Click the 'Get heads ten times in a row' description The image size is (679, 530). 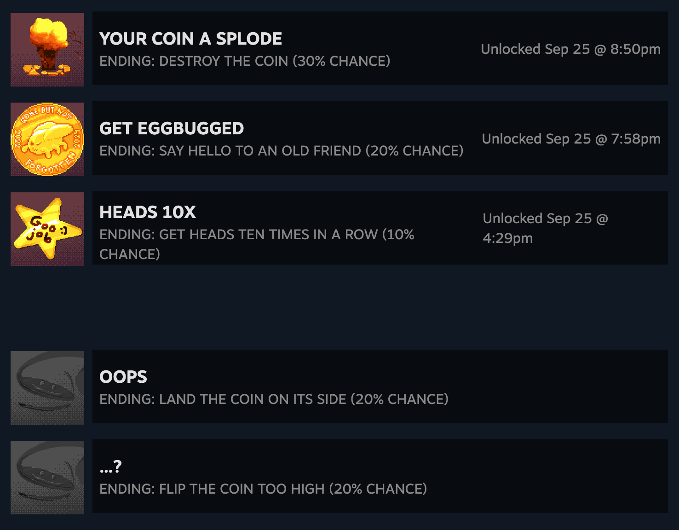point(257,235)
